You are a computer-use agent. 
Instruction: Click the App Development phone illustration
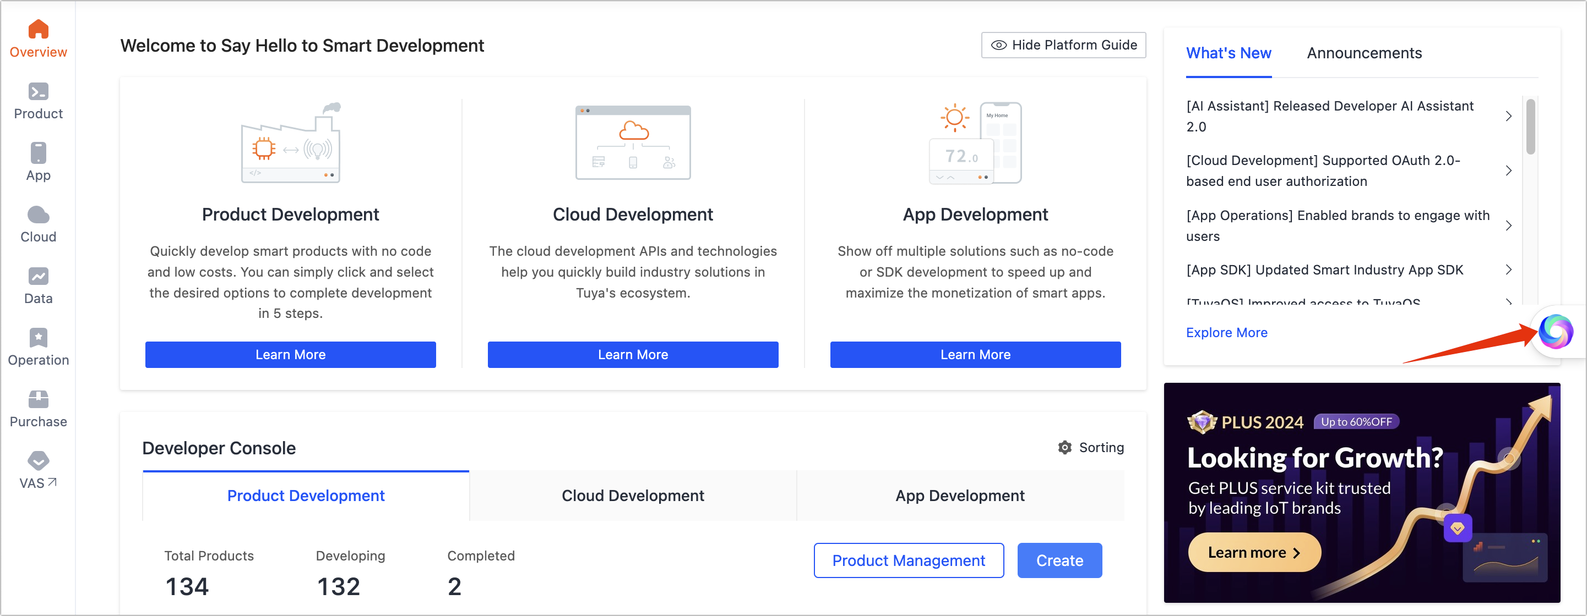click(x=975, y=143)
